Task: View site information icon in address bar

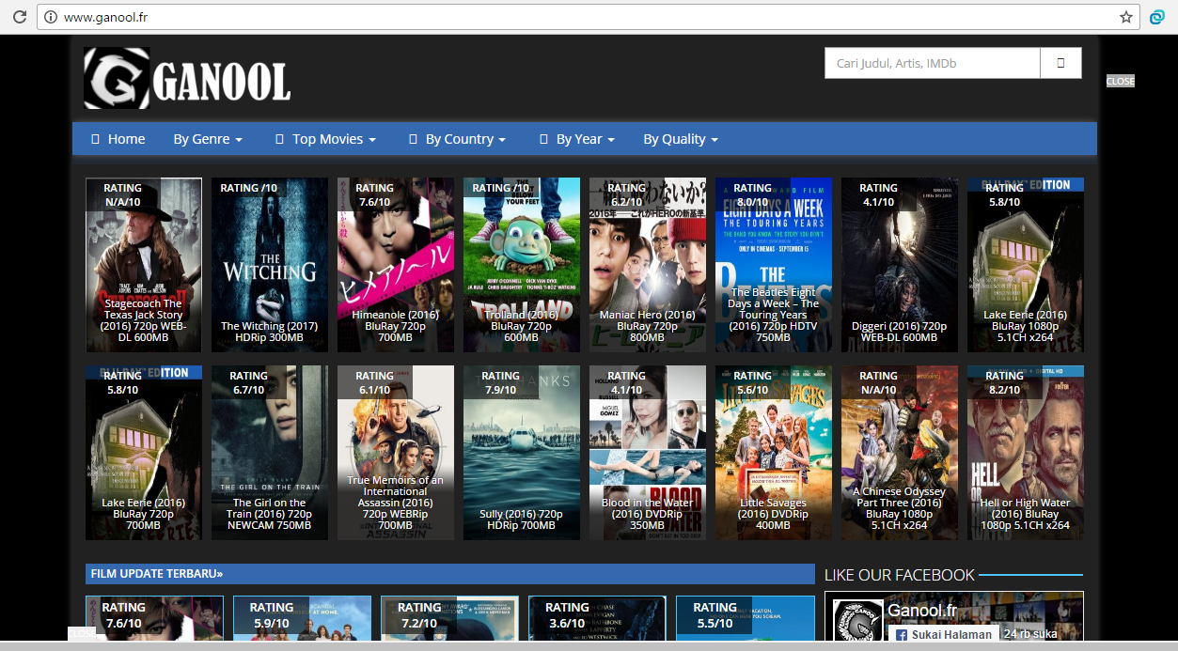Action: pos(51,17)
